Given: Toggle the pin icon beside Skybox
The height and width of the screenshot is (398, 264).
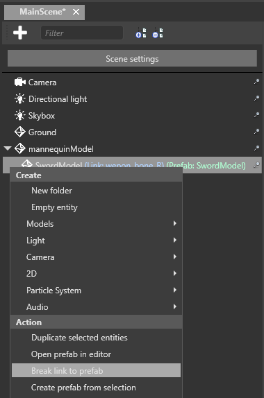Looking at the screenshot, I should click(256, 115).
